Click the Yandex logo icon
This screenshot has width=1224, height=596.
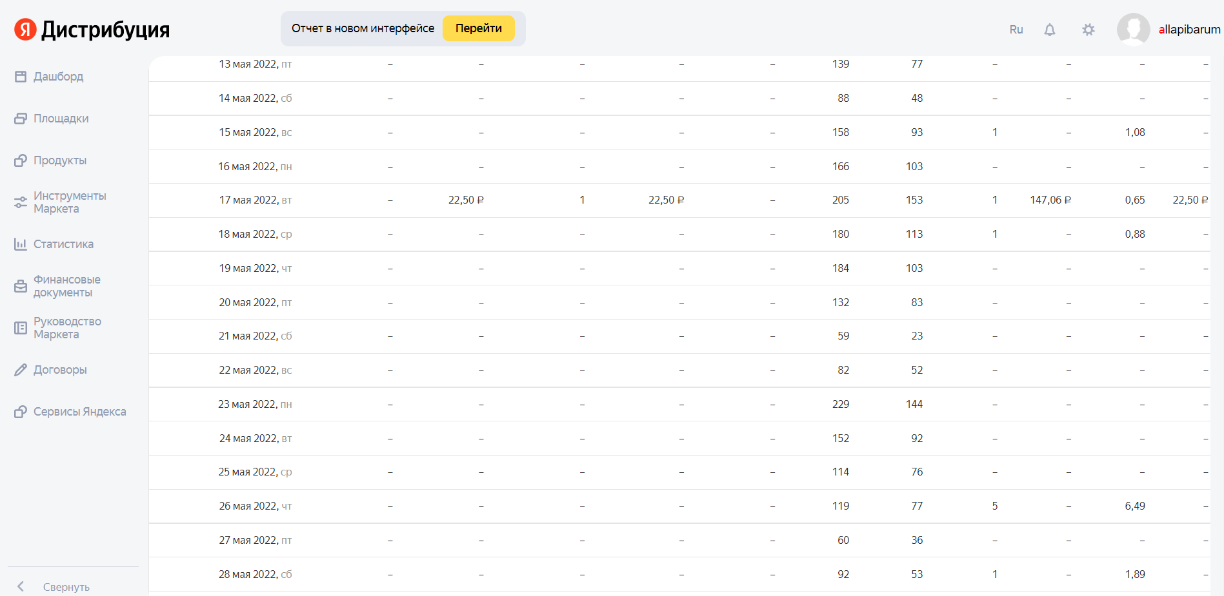25,29
